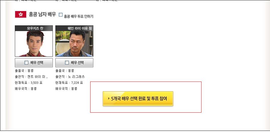The width and height of the screenshot is (270, 132).
Task: Tick the 배우 선택 checkbox under 모우지즈 찬
Action: click(26, 63)
